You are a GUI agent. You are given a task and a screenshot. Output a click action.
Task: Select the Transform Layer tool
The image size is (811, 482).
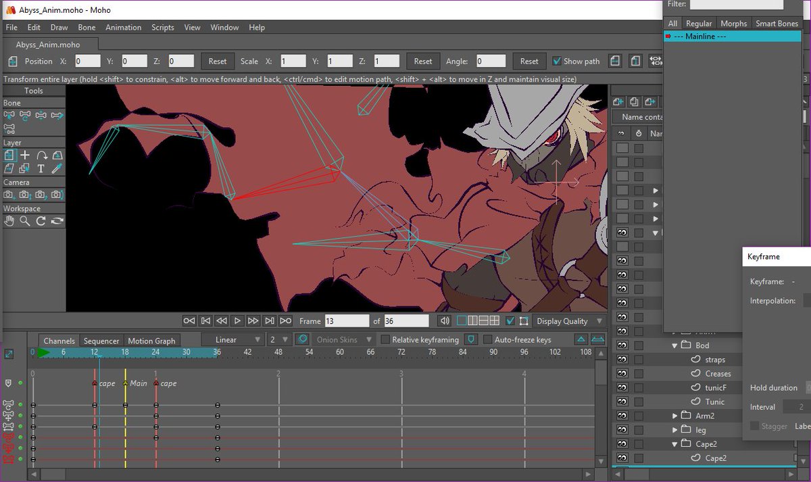9,155
